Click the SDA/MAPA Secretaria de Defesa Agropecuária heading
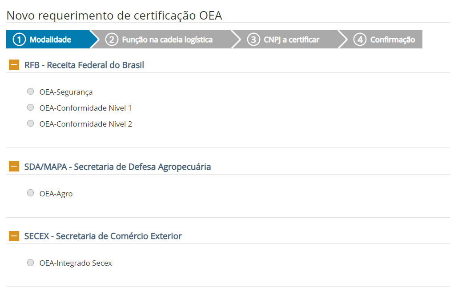Screen dimensions: 450x287 coord(117,167)
